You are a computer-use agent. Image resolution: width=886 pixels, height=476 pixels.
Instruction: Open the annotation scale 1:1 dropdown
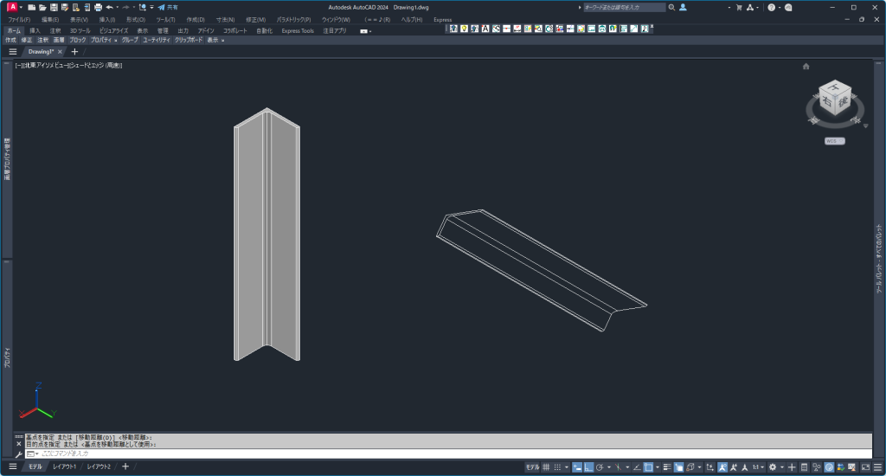[x=758, y=467]
